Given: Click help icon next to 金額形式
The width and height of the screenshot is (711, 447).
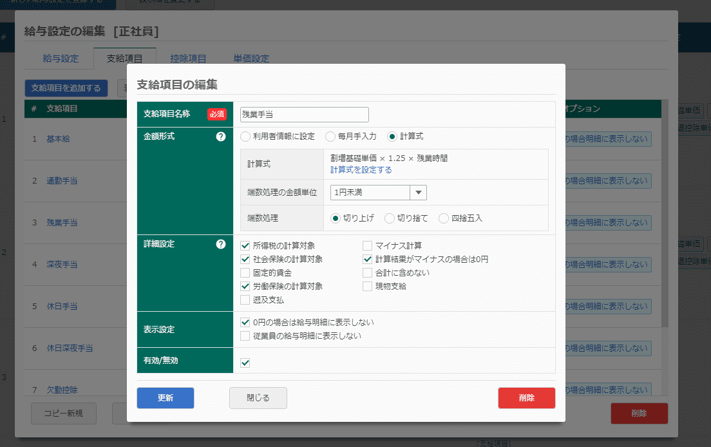Looking at the screenshot, I should point(221,137).
